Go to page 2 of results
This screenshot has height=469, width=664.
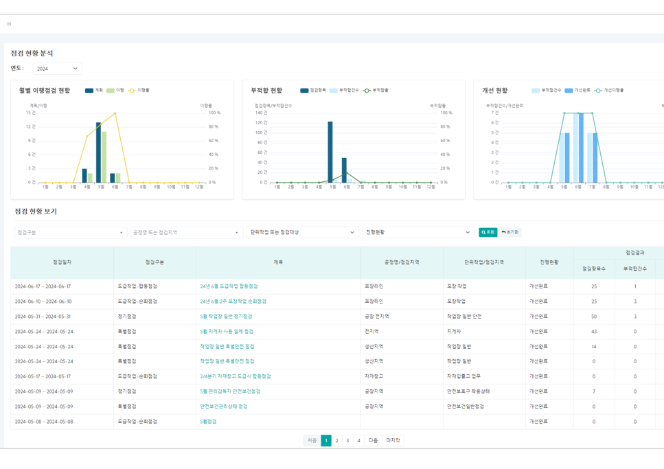(336, 441)
